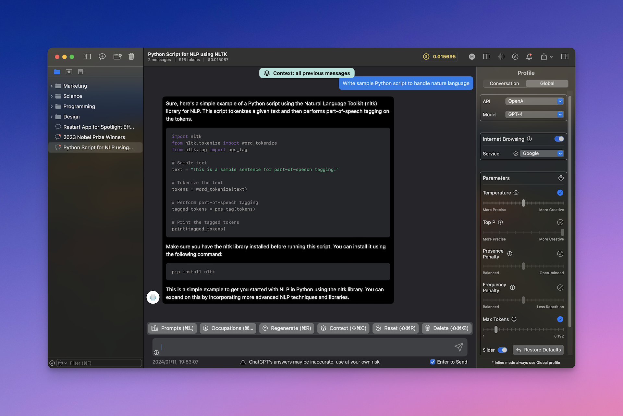The height and width of the screenshot is (416, 623).
Task: Open the archive box view
Action: [80, 72]
